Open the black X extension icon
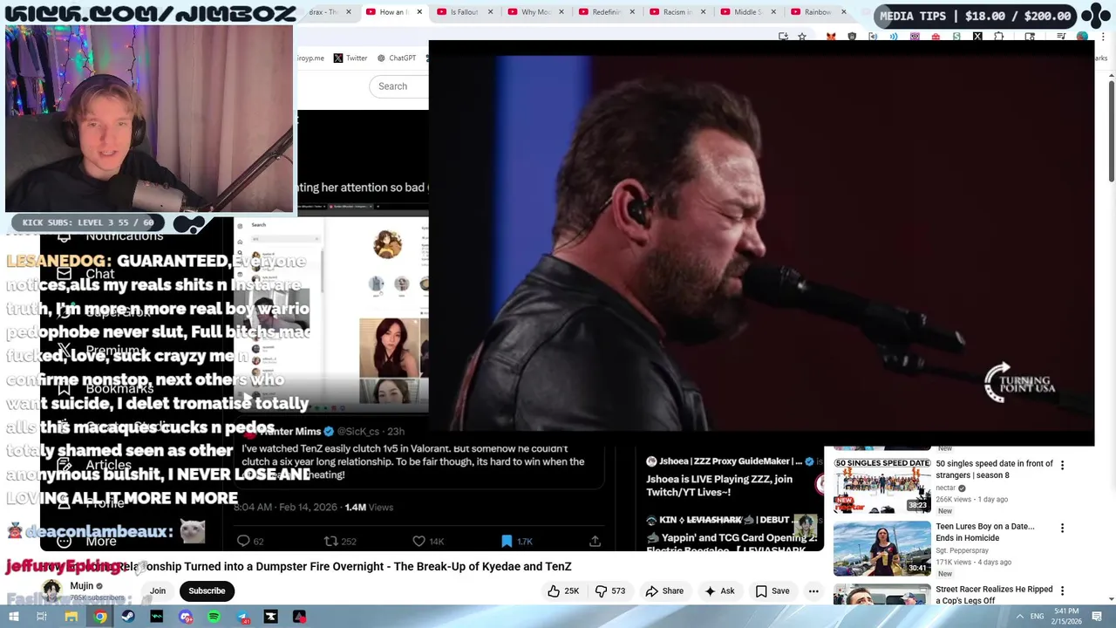Viewport: 1116px width, 628px height. 977,37
